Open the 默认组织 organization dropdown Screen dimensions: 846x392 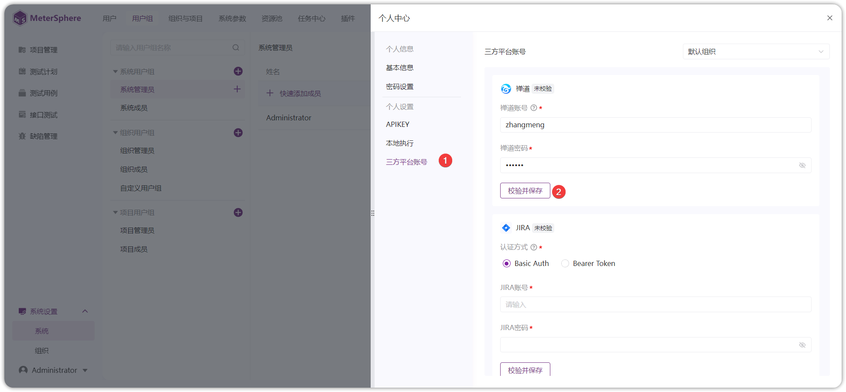[756, 51]
